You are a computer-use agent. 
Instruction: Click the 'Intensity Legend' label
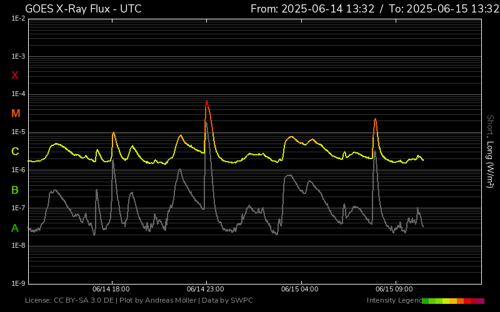394,301
